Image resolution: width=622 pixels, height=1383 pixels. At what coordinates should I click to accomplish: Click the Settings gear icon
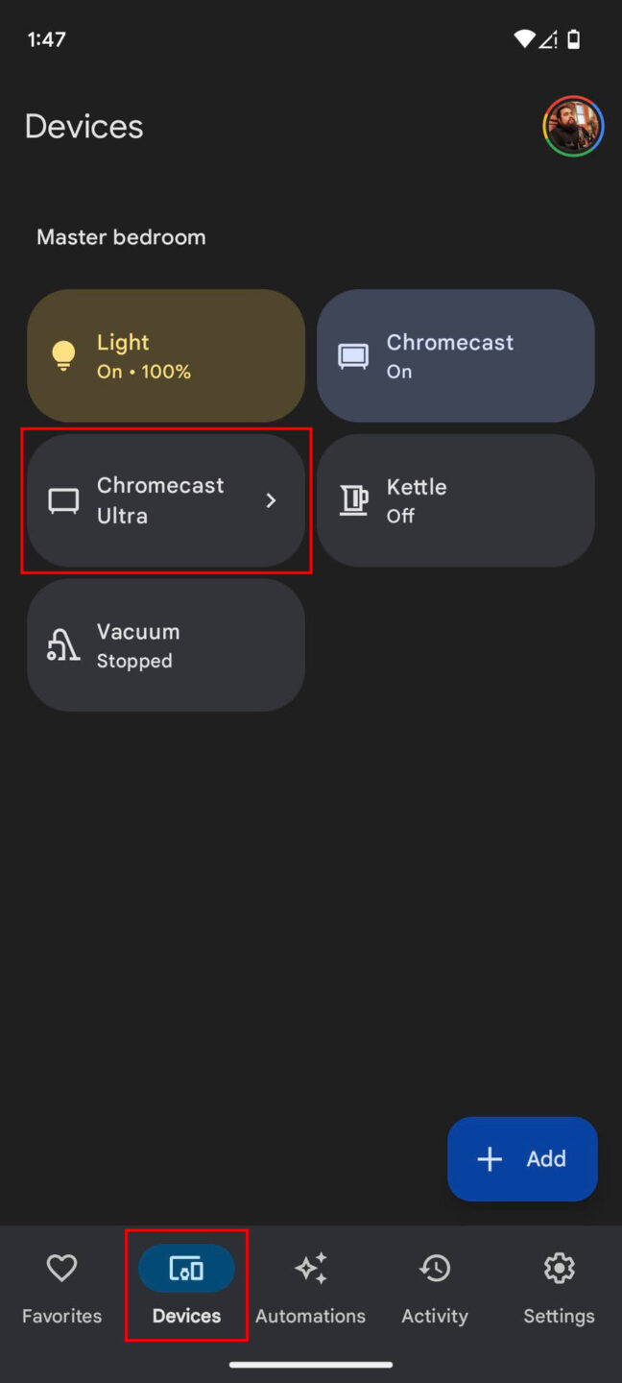point(559,1269)
